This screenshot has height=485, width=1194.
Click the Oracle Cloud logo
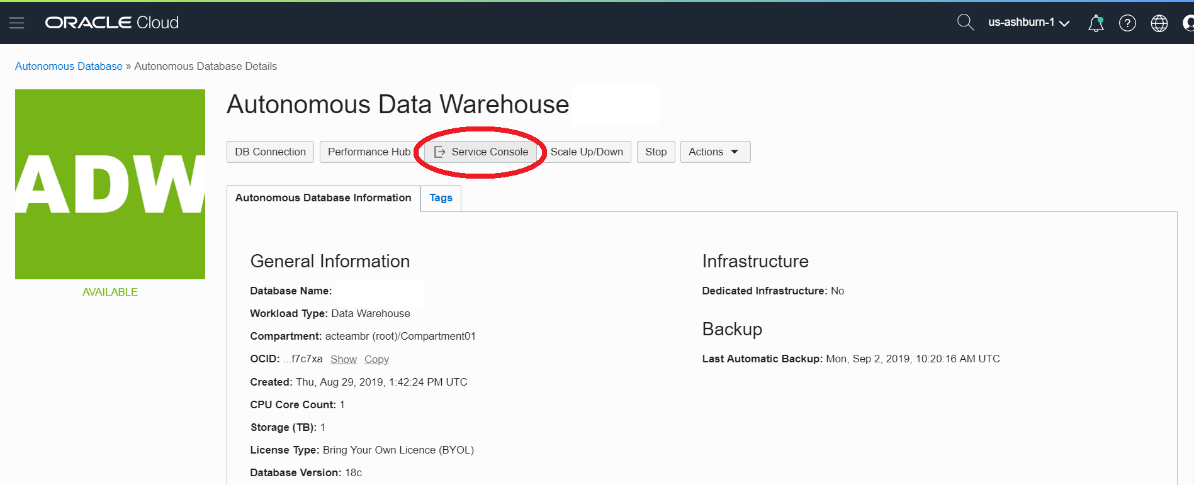[x=112, y=23]
